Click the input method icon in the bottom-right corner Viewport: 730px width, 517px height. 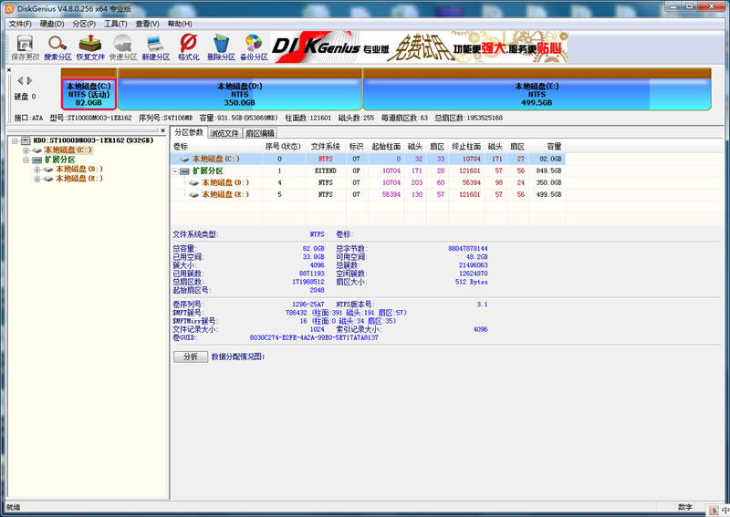pyautogui.click(x=714, y=511)
